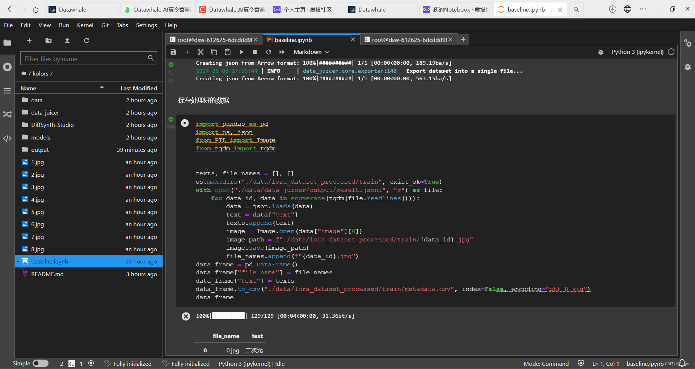
Task: Select the 8.jpg image file
Action: click(x=89, y=249)
